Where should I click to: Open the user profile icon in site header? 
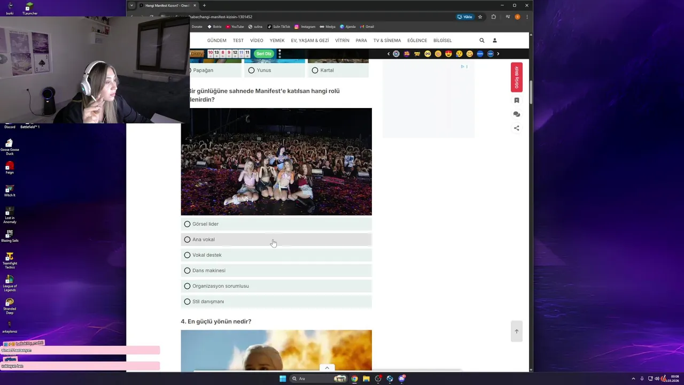pyautogui.click(x=495, y=40)
